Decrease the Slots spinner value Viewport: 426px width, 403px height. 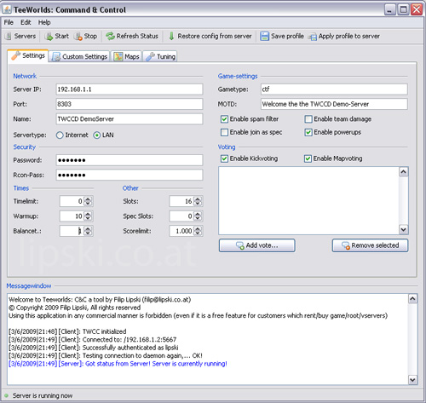point(198,204)
